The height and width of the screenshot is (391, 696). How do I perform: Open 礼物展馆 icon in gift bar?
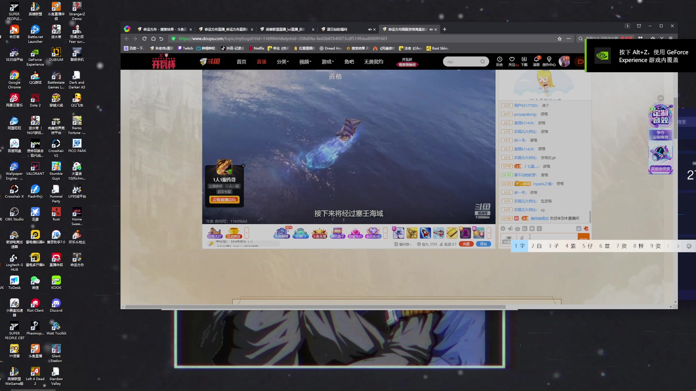pyautogui.click(x=282, y=233)
